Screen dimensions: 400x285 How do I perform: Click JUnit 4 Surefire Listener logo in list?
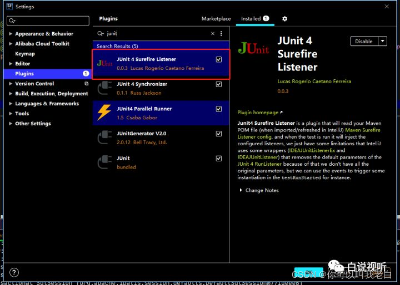(104, 63)
